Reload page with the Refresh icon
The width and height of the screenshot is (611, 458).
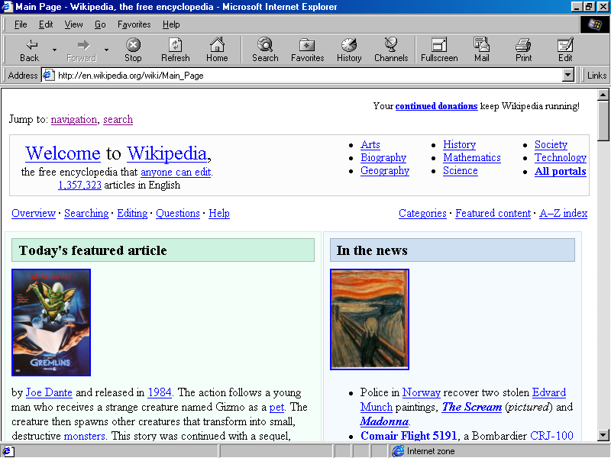point(176,45)
